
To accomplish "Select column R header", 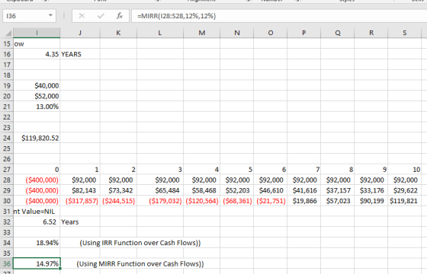I will [x=371, y=33].
